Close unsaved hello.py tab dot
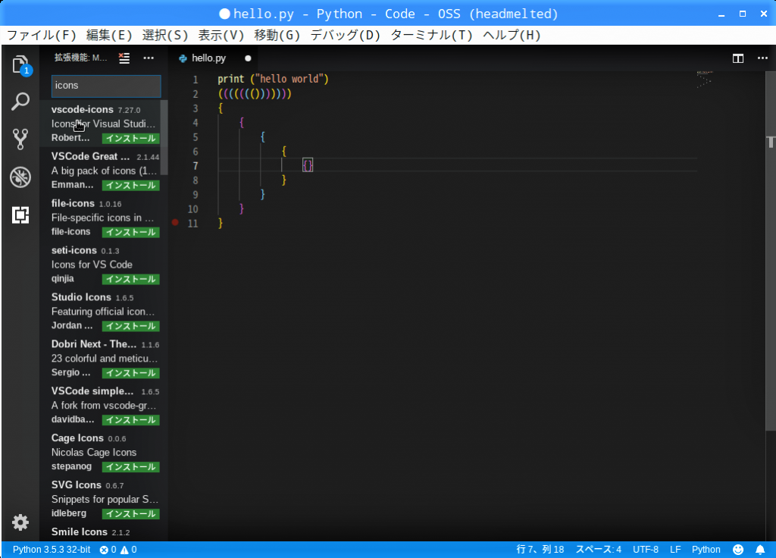This screenshot has width=776, height=558. pyautogui.click(x=248, y=58)
